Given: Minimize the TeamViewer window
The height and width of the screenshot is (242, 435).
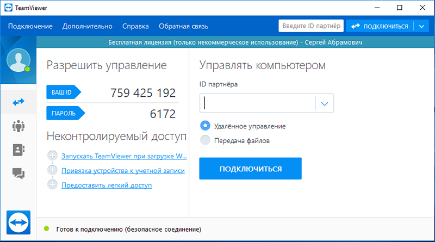Looking at the screenshot, I should click(377, 8).
